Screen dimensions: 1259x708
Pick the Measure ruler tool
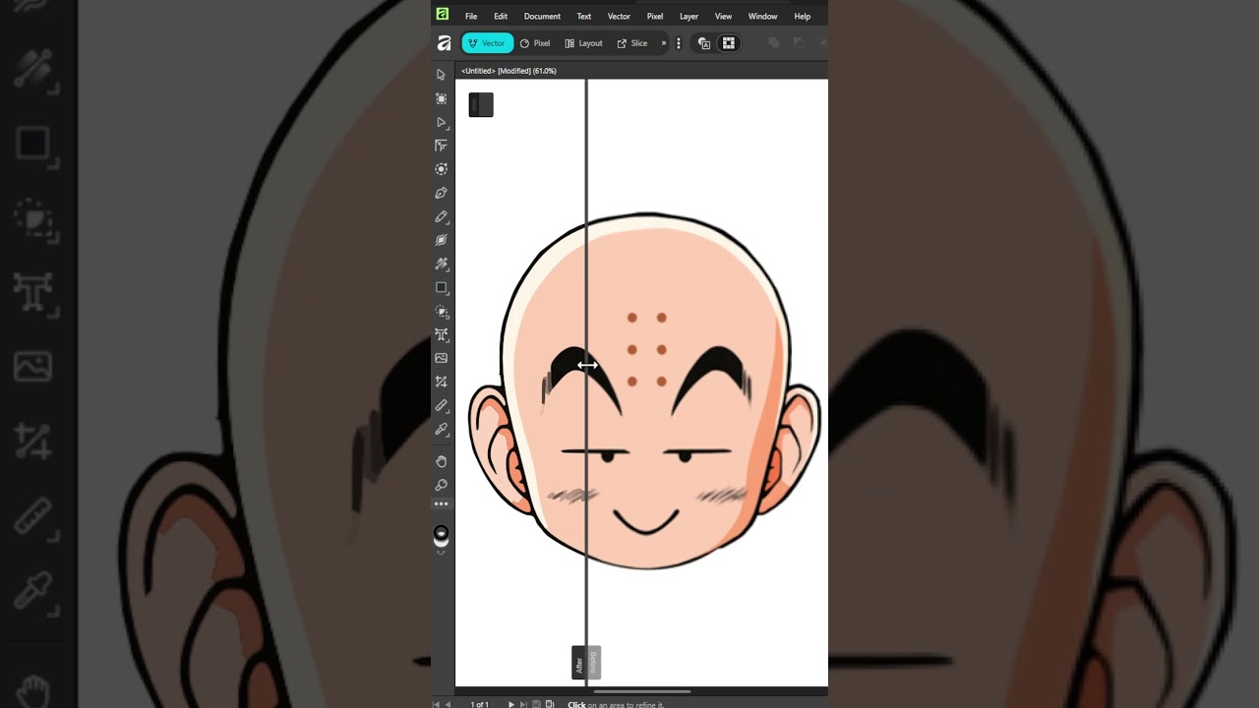441,405
